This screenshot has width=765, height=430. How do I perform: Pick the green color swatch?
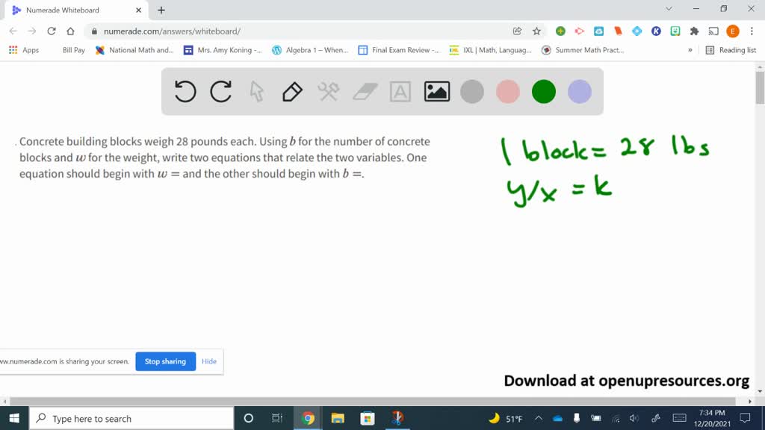(x=544, y=92)
